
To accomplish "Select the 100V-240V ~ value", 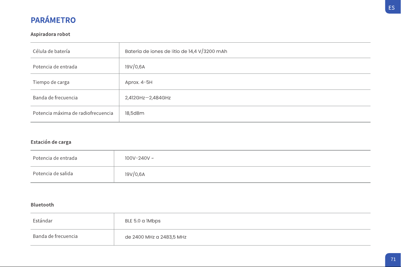I will tap(139, 158).
